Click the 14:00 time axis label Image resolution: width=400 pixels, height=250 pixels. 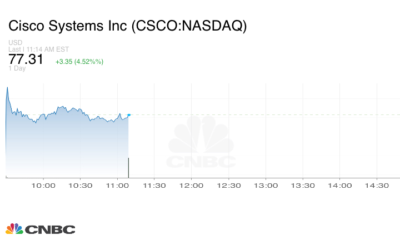point(339,186)
